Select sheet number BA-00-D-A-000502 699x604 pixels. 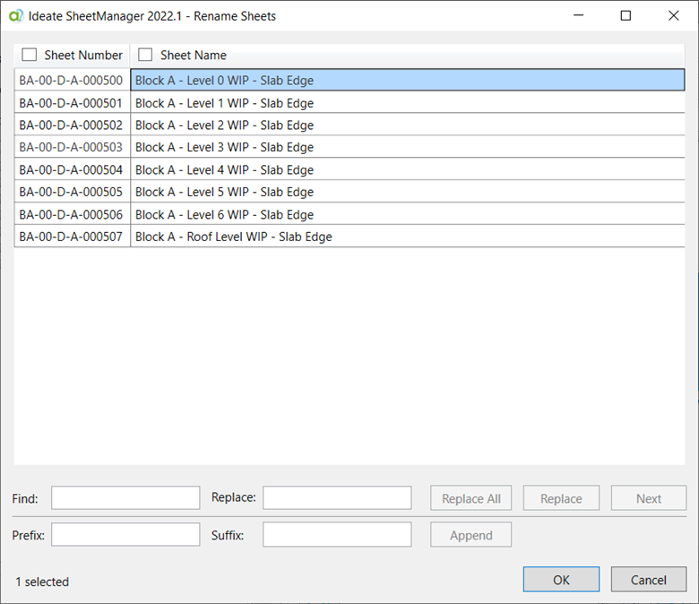(73, 125)
